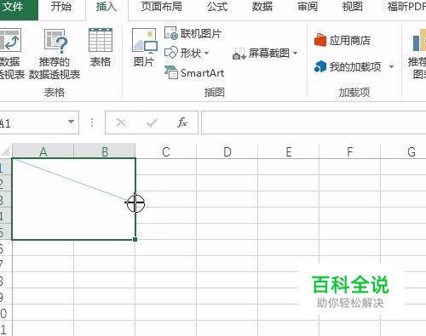Select the 插入 ribbon tab

pyautogui.click(x=106, y=7)
